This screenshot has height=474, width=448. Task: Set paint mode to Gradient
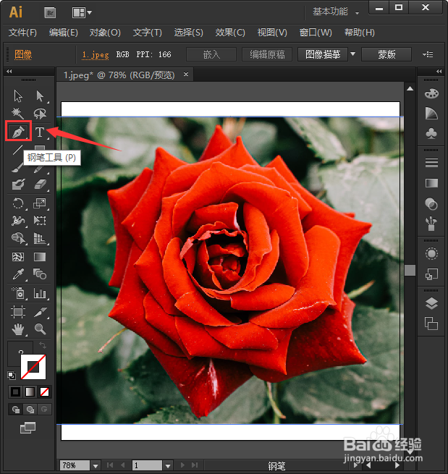(x=30, y=392)
